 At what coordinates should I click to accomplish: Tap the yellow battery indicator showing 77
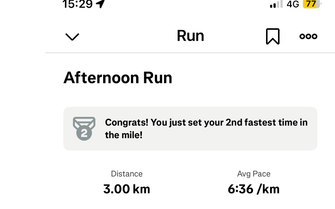coord(312,4)
